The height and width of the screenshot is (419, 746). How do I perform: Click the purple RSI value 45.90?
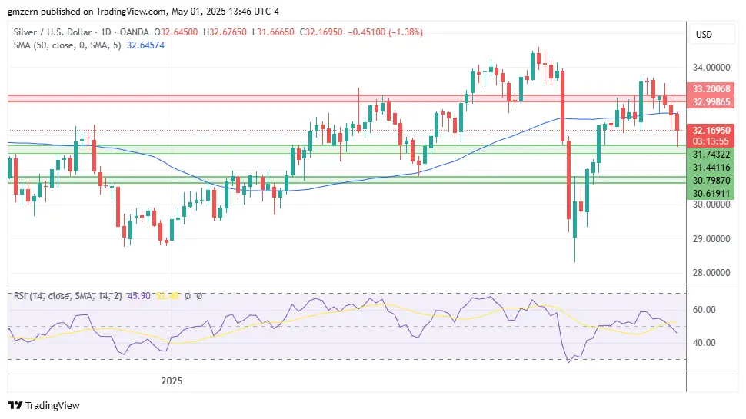pyautogui.click(x=139, y=296)
